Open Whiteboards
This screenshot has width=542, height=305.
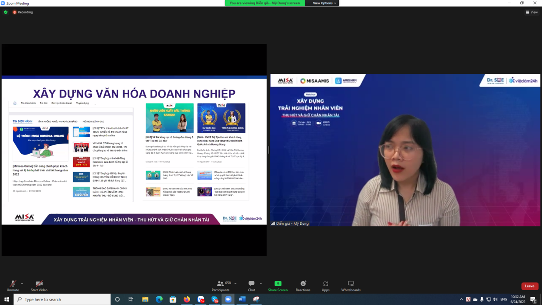tap(351, 286)
